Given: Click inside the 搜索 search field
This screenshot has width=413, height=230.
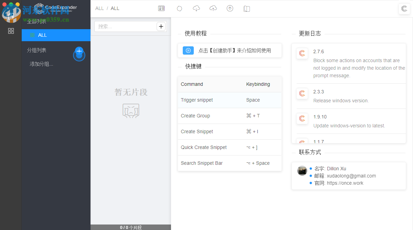Looking at the screenshot, I should pos(126,26).
